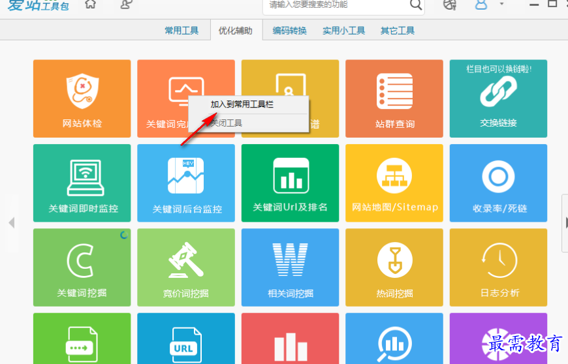Click the user account icon
The height and width of the screenshot is (364, 568).
(481, 5)
